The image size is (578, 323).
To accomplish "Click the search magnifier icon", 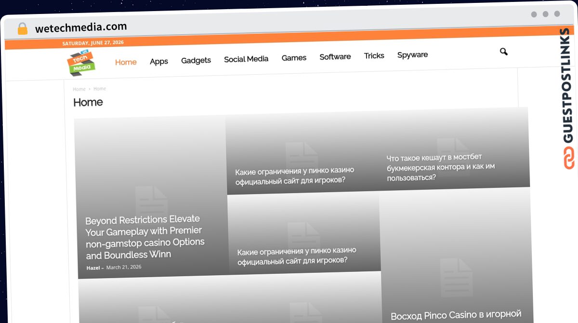I will coord(504,52).
